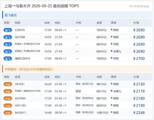Select flight 新海航 | 天津航空GS7588 in 同程 row
Viewport: 154px width, 120px height.
coord(27,44)
